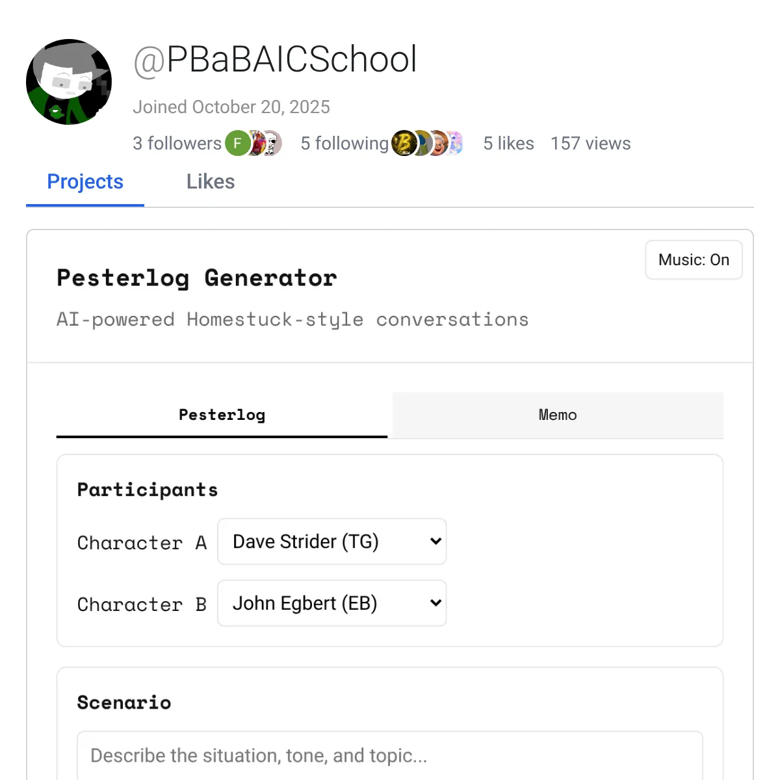Screen dimensions: 780x780
Task: Click the PBaBAICSchool profile avatar
Action: click(69, 82)
